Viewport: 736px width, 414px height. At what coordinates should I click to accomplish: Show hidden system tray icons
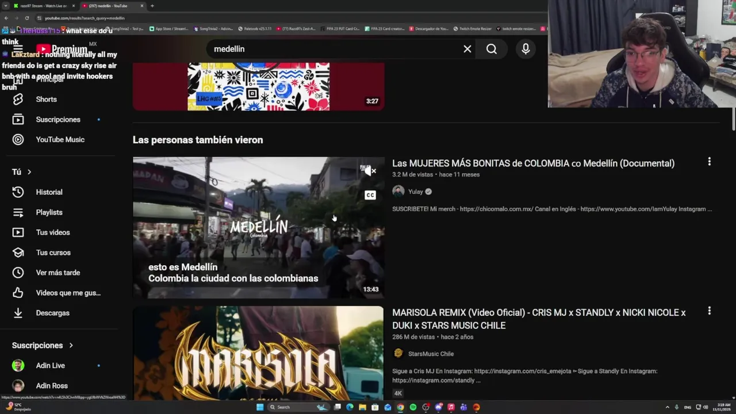point(667,407)
